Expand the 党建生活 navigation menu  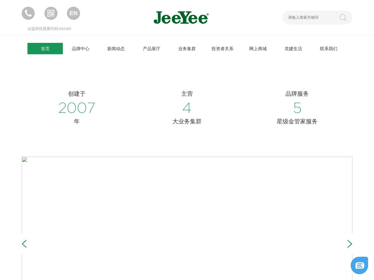point(293,49)
